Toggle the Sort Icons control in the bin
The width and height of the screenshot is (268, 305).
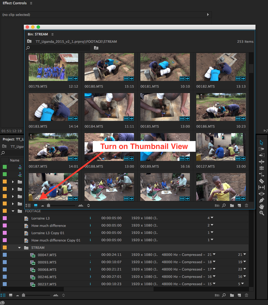click(88, 205)
